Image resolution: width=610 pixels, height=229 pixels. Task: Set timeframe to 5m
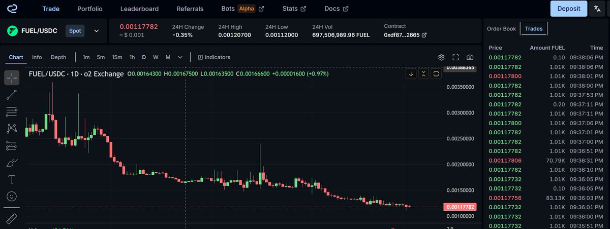[x=101, y=57]
